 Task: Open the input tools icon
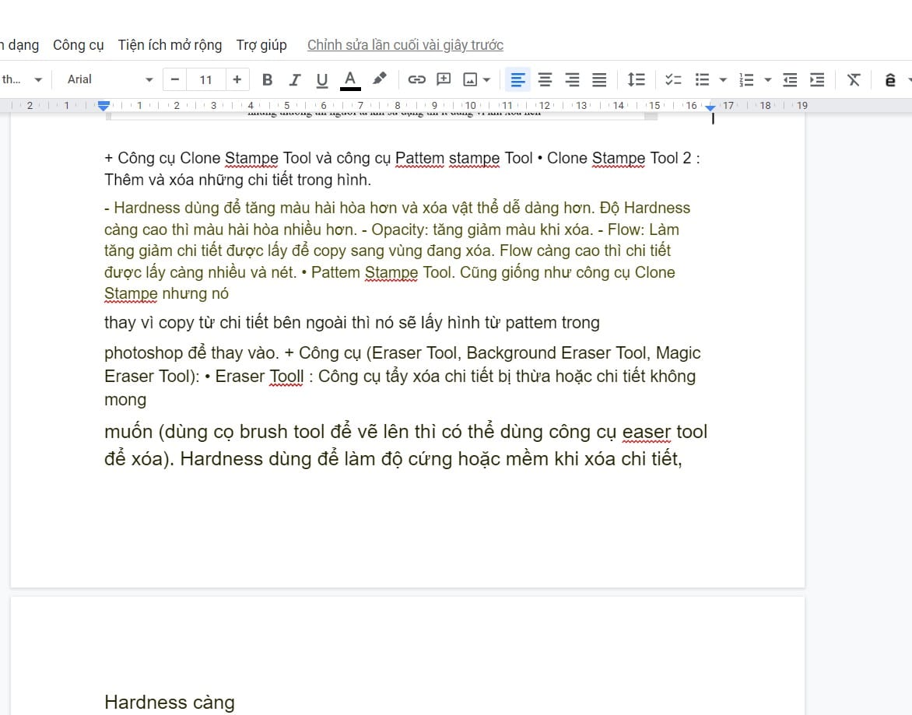890,79
